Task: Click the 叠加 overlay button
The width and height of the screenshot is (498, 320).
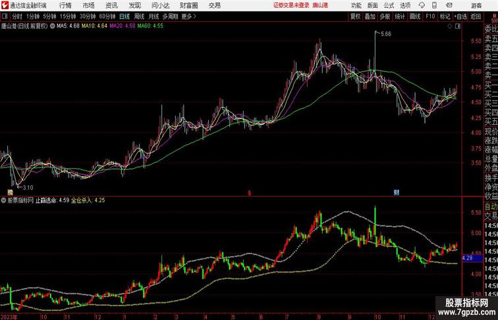Action: 370,16
